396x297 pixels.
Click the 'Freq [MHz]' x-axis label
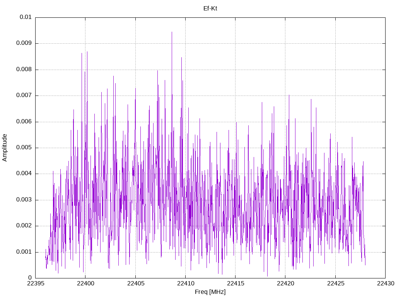(210, 292)
